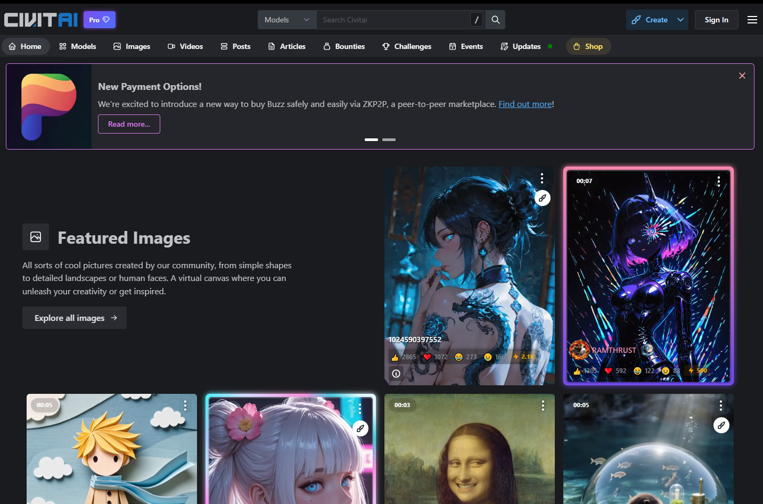The height and width of the screenshot is (504, 763).
Task: Open three-dot menu on the 1024590397552 image
Action: coord(542,178)
